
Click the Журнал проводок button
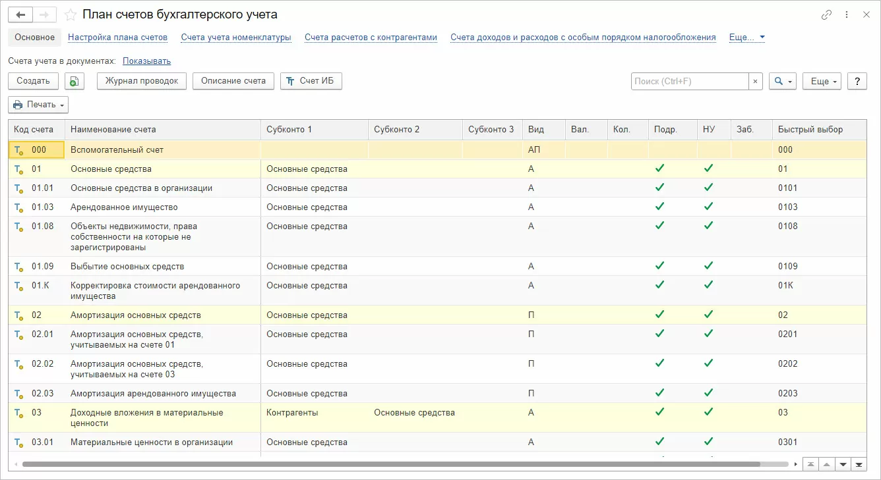click(x=142, y=81)
